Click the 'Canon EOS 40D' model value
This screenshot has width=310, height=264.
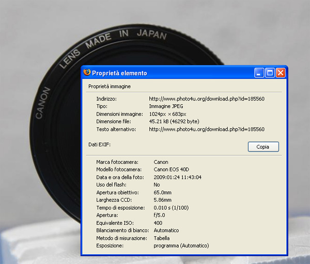pyautogui.click(x=171, y=170)
